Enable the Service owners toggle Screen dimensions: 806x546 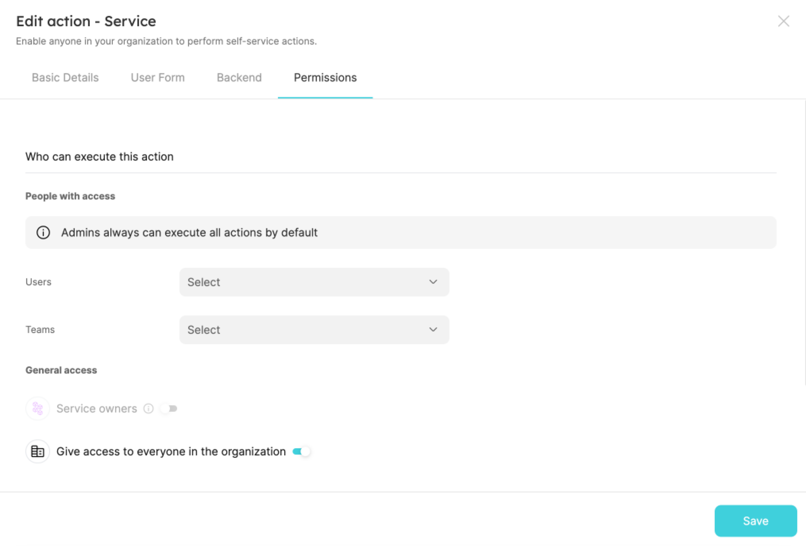point(169,409)
